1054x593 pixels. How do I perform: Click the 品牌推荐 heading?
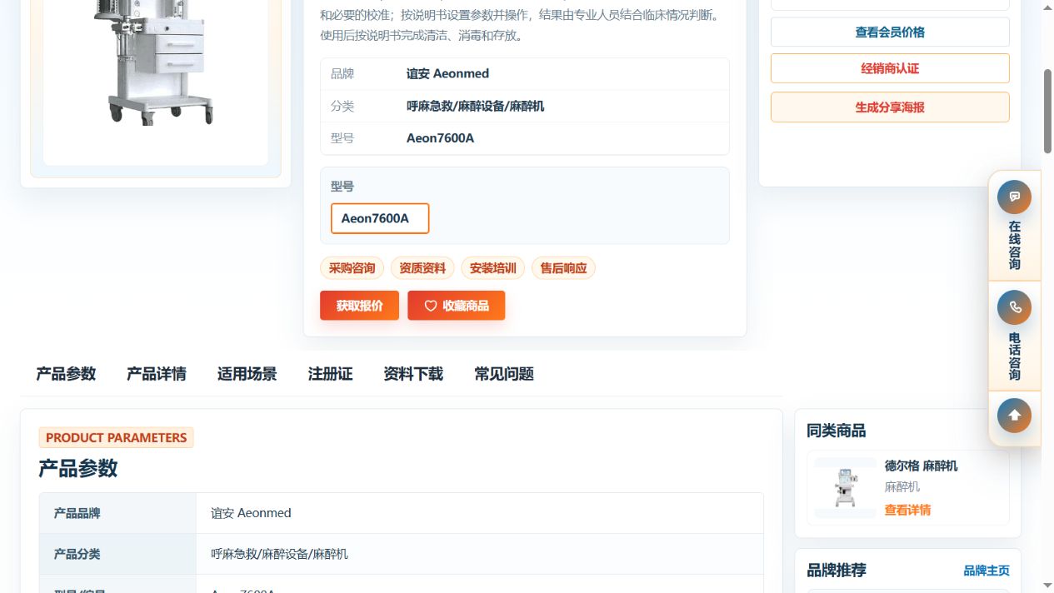(837, 571)
